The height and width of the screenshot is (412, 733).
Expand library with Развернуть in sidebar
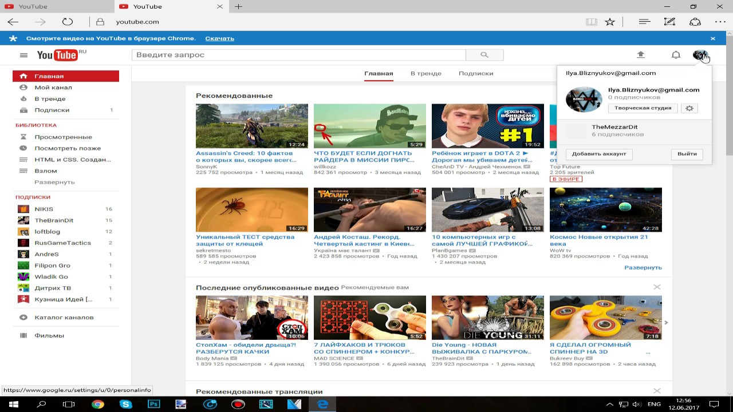(x=54, y=182)
